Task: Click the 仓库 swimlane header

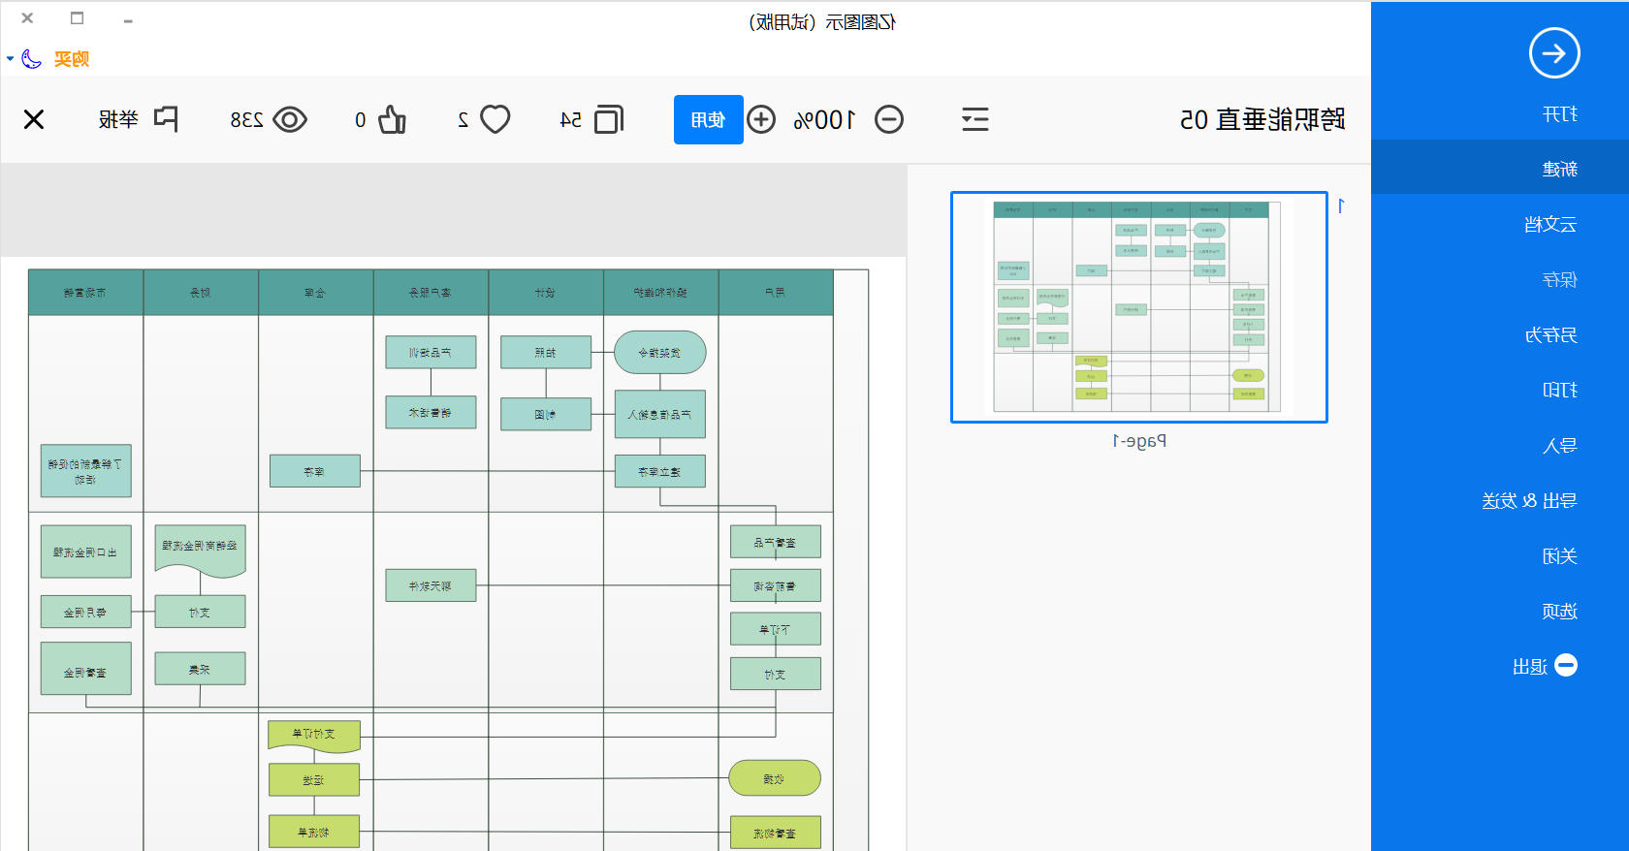Action: 316,292
